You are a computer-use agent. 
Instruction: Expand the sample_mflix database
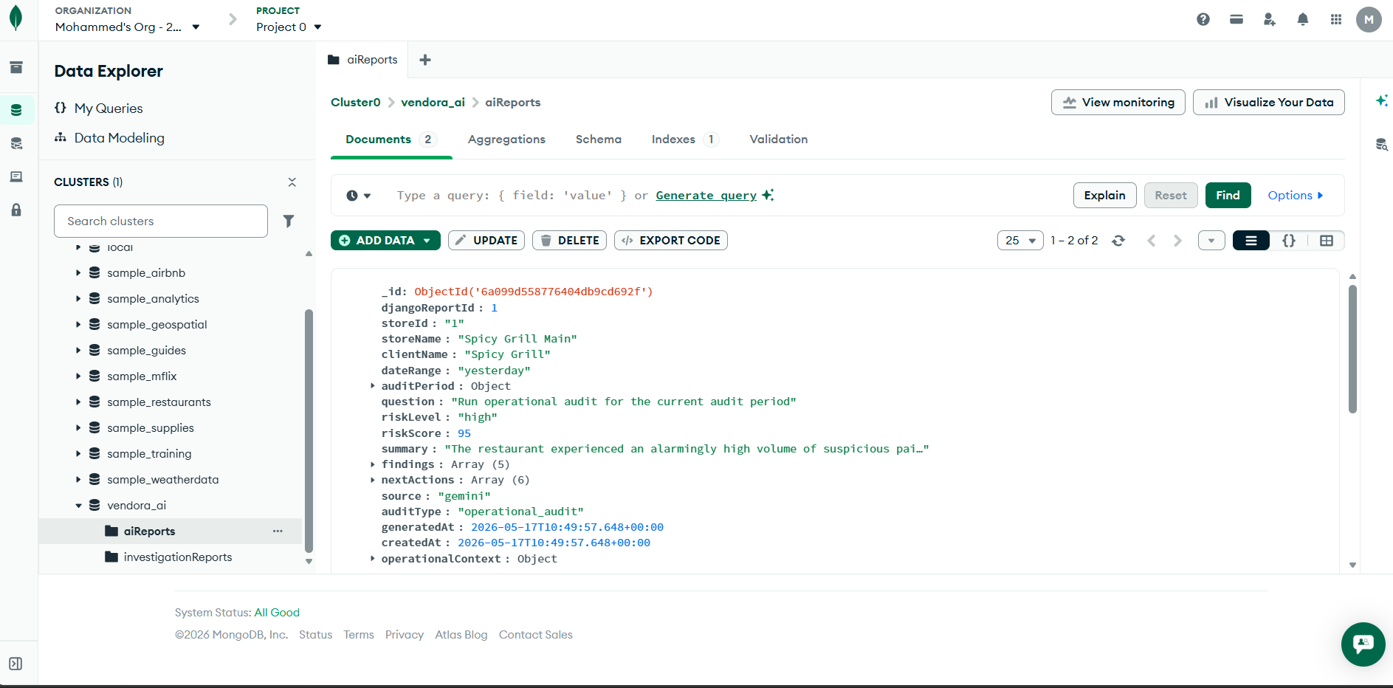pos(78,376)
